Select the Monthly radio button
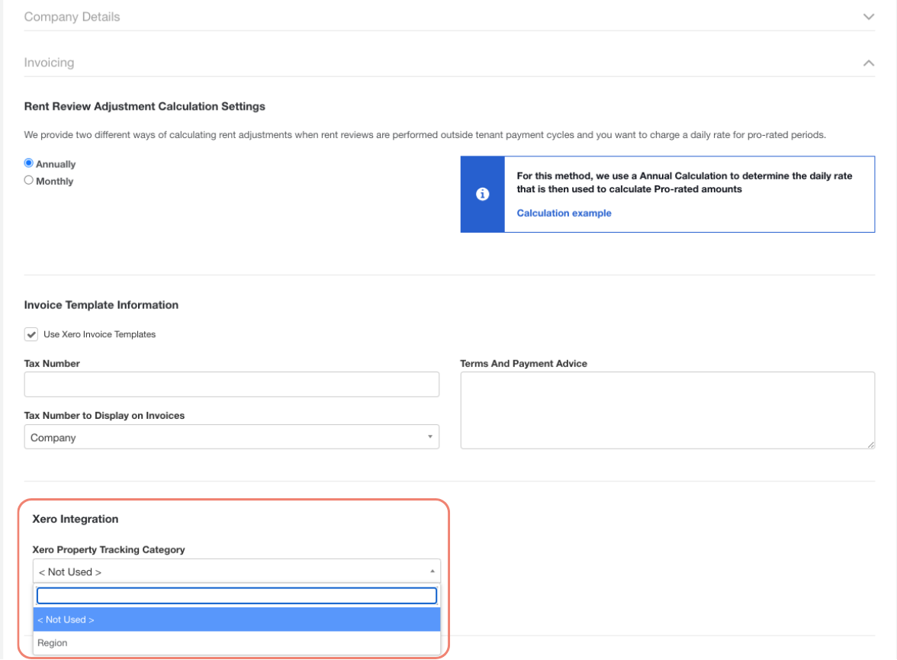Viewport: 897px width, 660px height. pos(29,180)
